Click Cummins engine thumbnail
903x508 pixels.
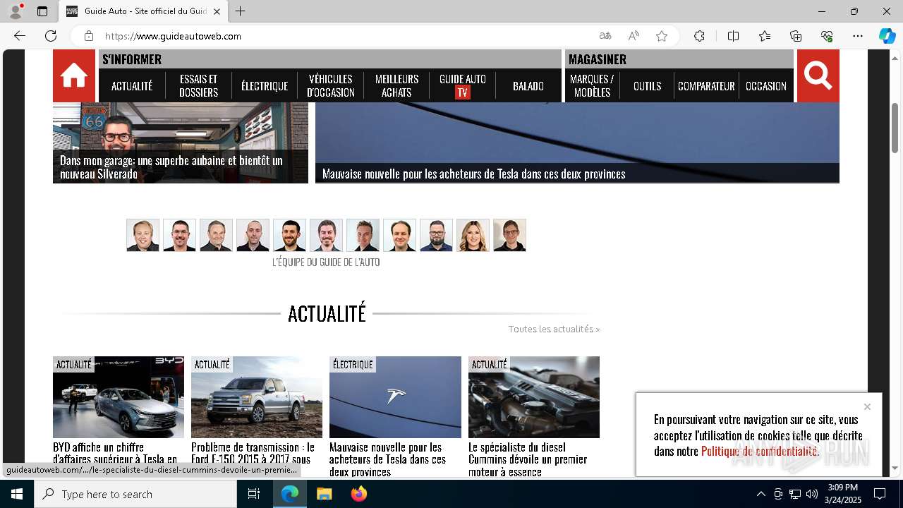(x=534, y=397)
